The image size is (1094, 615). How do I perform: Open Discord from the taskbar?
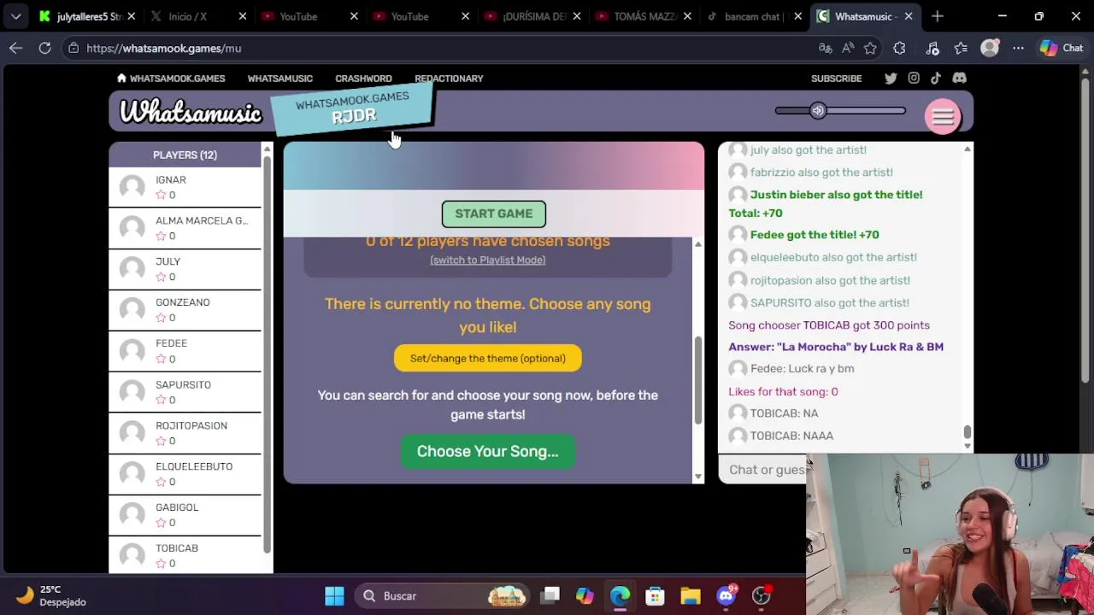[726, 596]
